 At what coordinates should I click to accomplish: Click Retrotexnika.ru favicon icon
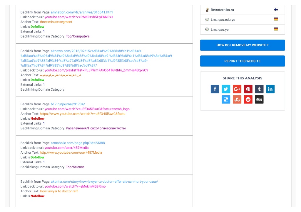point(207,10)
